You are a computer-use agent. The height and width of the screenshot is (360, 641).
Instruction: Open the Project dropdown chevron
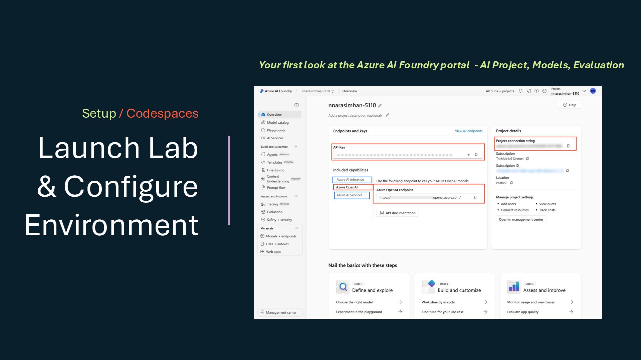(x=584, y=91)
